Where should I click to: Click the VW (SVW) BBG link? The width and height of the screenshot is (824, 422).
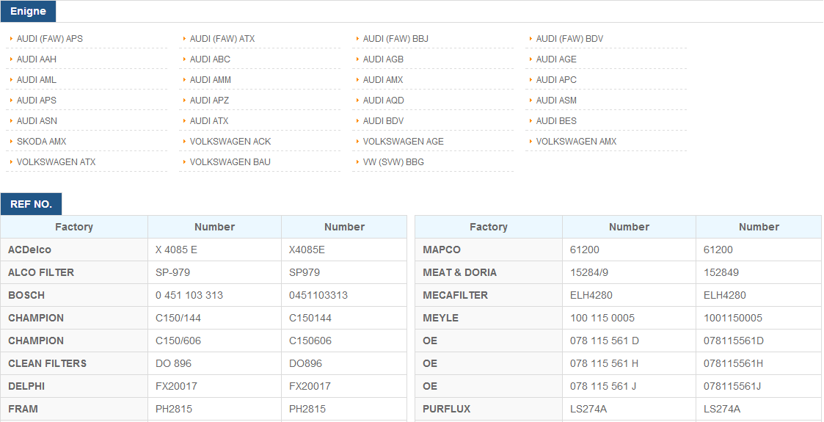tap(393, 162)
